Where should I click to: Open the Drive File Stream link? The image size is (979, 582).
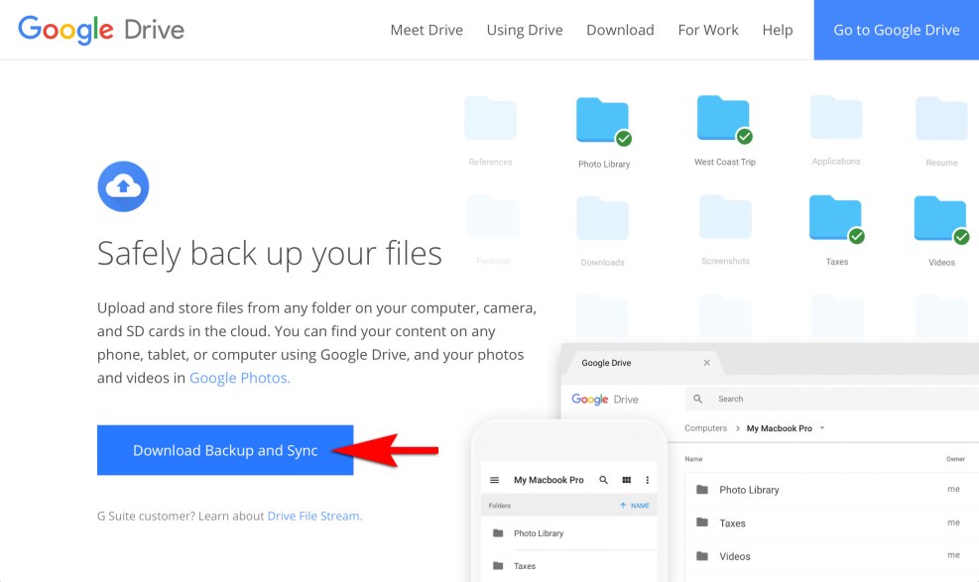click(313, 516)
